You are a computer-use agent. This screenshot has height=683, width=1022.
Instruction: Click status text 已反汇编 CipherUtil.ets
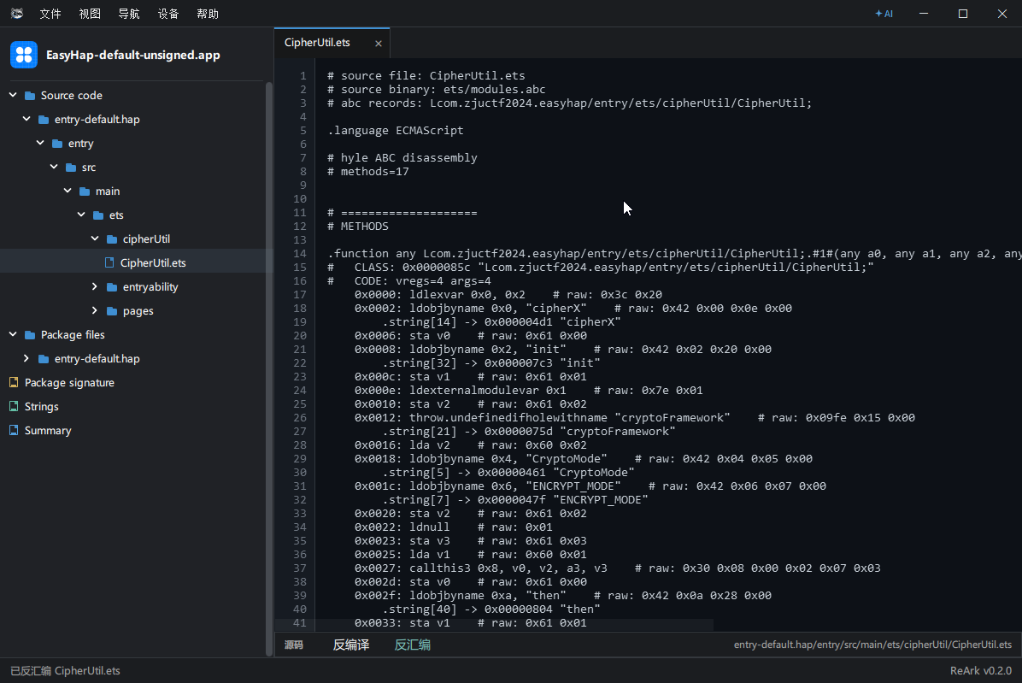[65, 671]
